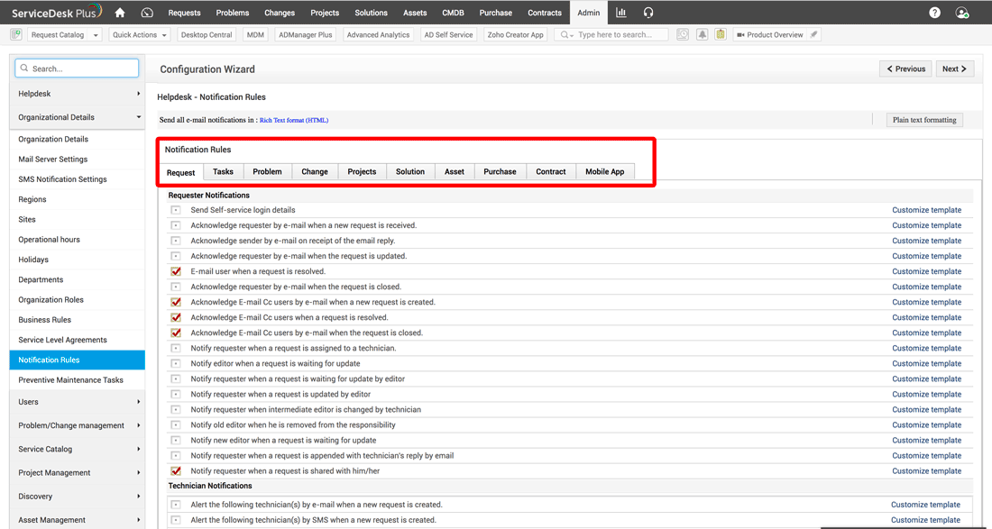Uncheck acknowledge Cc users when request closed

click(x=176, y=333)
